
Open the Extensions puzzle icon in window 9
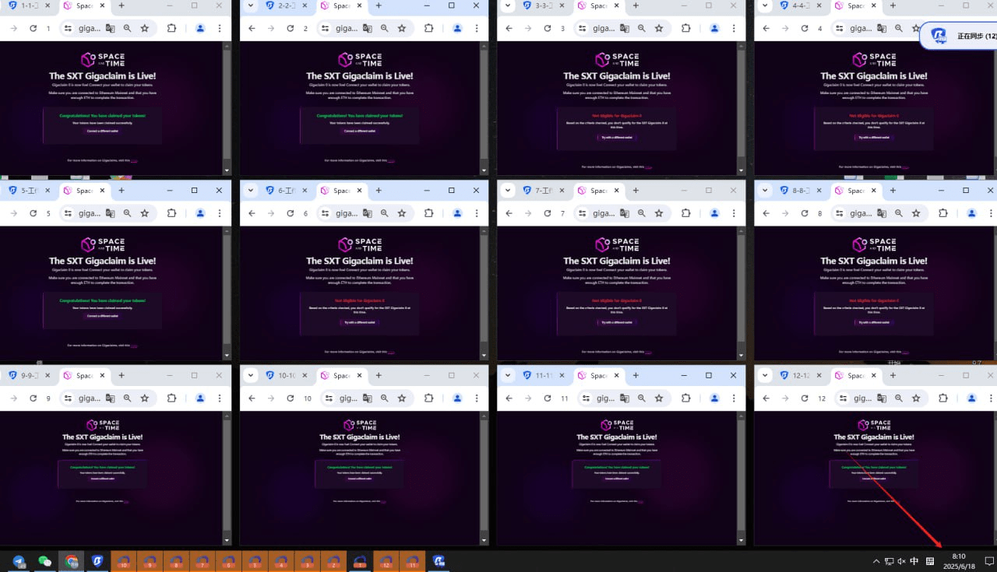click(171, 398)
